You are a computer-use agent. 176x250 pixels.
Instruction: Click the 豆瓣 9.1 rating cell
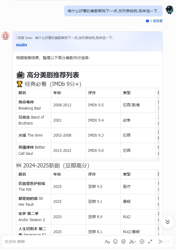[x=103, y=201]
